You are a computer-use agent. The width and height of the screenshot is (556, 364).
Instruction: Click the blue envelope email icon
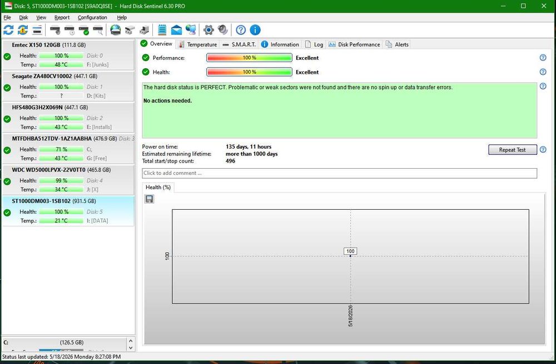pyautogui.click(x=176, y=30)
